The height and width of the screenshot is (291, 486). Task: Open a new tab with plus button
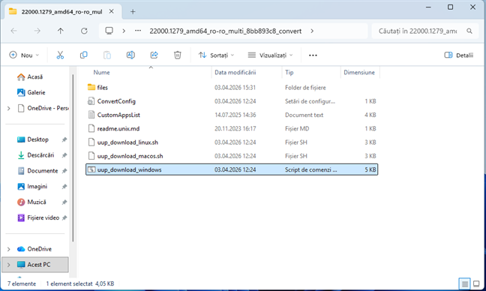133,12
